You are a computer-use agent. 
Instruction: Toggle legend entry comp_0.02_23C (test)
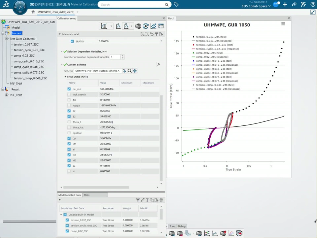pos(207,53)
